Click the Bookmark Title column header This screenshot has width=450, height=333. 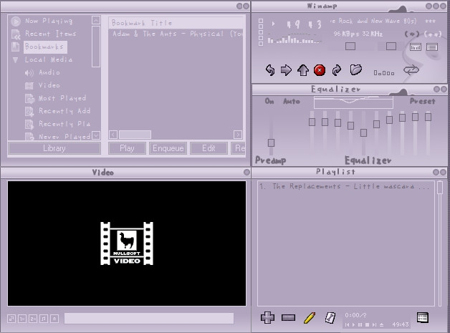(x=176, y=23)
